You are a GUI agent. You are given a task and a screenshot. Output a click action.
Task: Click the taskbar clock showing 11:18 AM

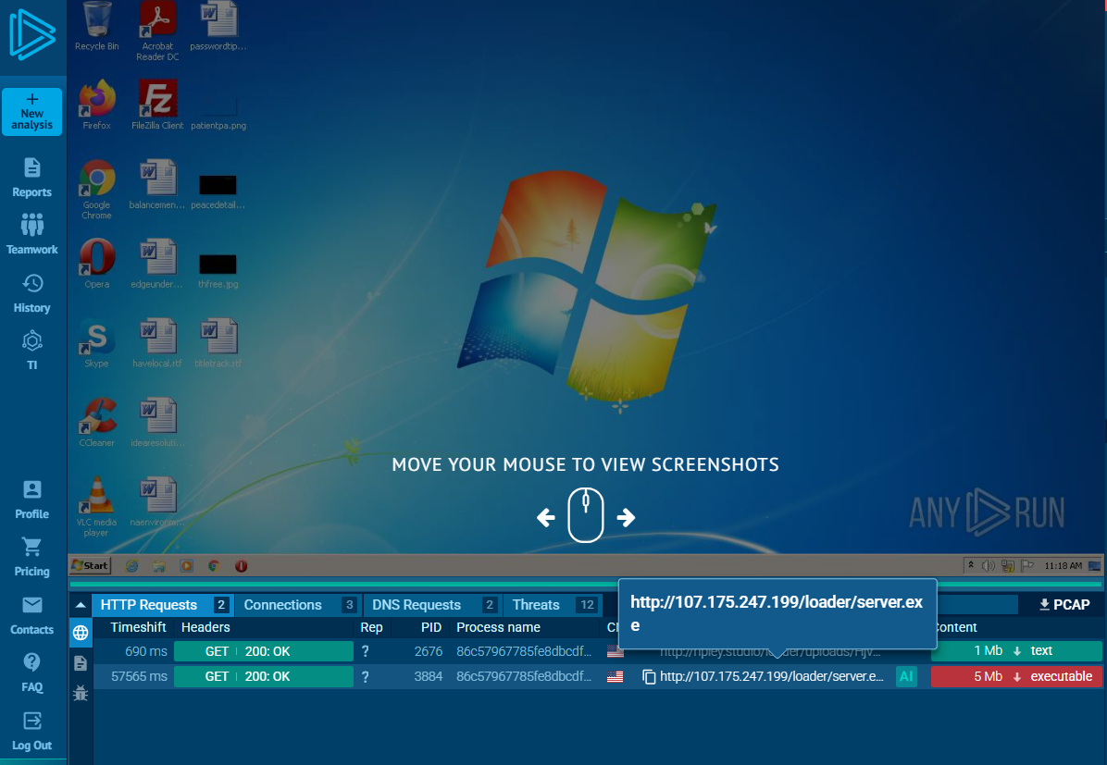pyautogui.click(x=1063, y=566)
